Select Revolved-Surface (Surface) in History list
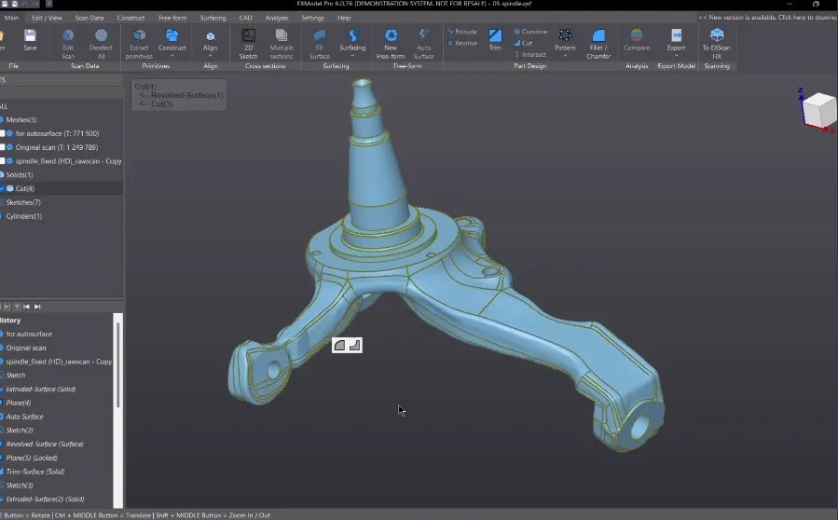This screenshot has width=838, height=520. pyautogui.click(x=45, y=445)
